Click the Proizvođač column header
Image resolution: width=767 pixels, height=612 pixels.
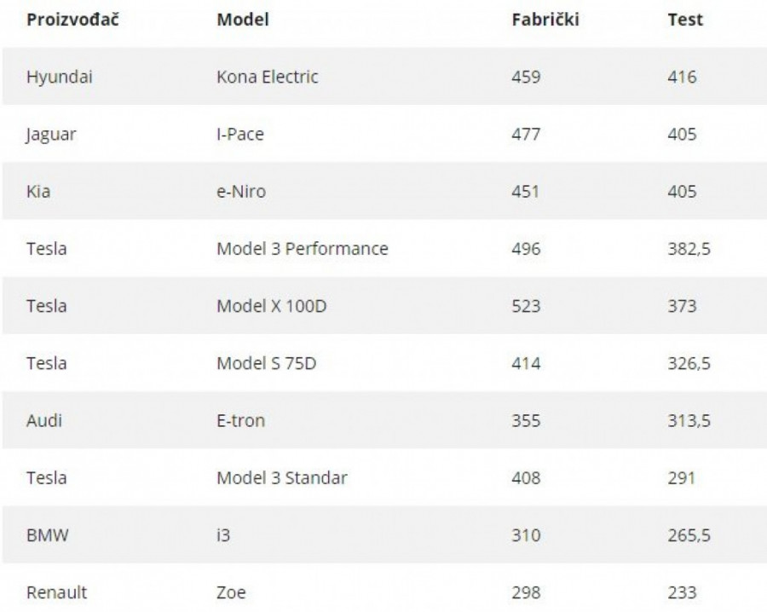click(72, 20)
